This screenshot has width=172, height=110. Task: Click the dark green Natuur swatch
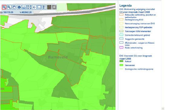tap(121, 61)
